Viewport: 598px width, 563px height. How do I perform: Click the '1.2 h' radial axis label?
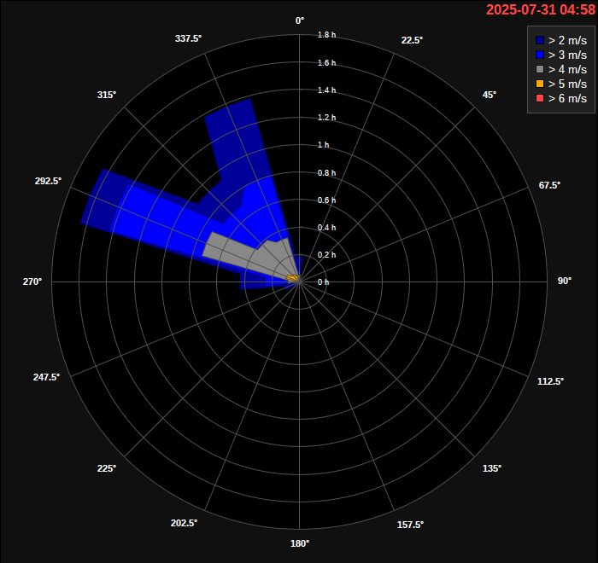[x=327, y=118]
